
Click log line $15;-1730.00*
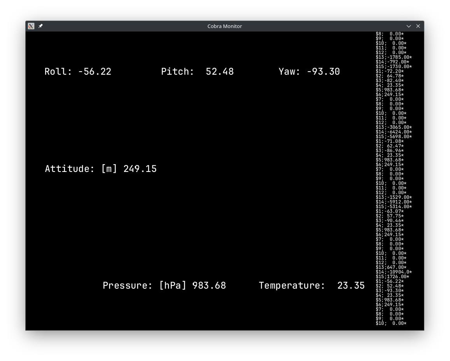pos(394,67)
